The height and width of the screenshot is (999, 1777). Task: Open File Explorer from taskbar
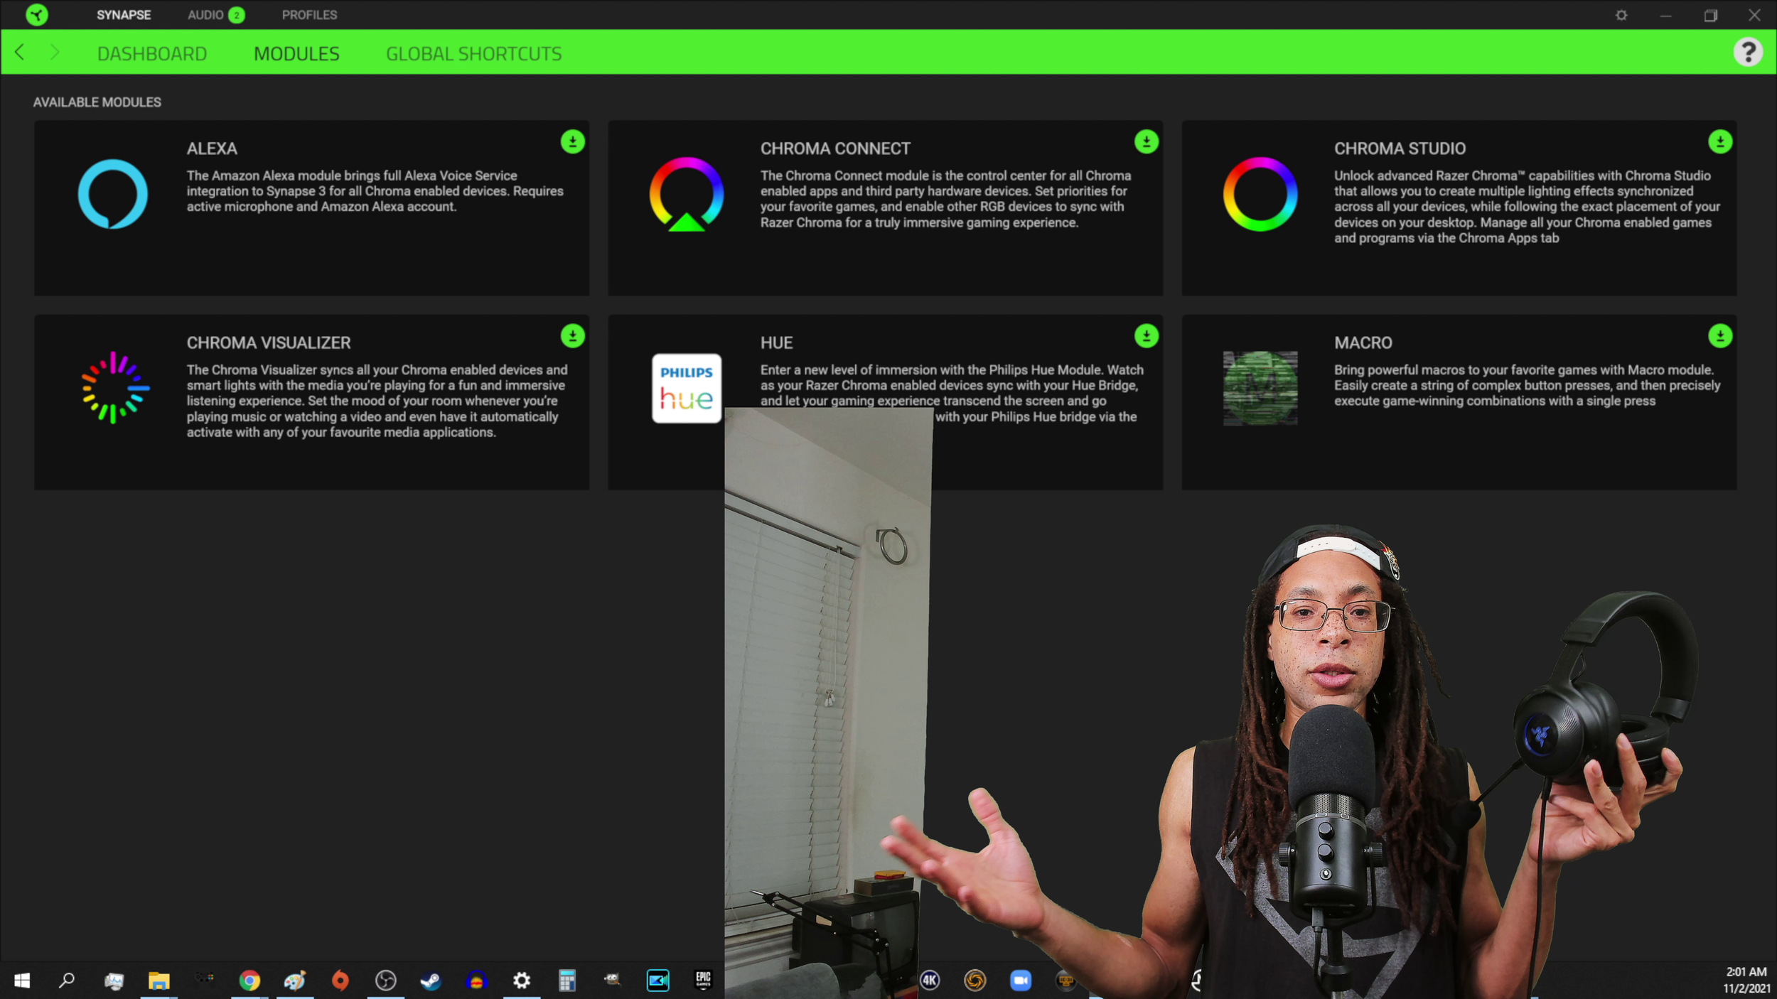(159, 981)
